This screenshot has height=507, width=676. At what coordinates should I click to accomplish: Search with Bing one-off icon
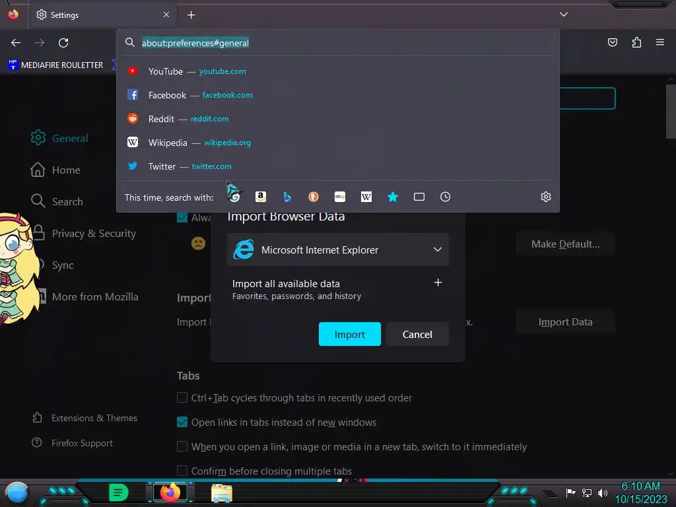287,197
